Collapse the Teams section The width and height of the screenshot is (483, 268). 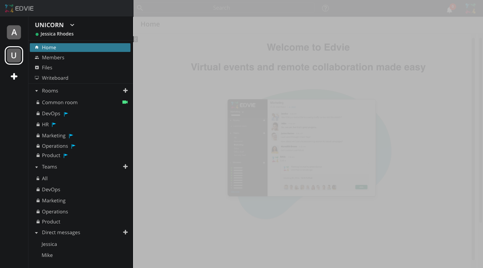pyautogui.click(x=37, y=167)
